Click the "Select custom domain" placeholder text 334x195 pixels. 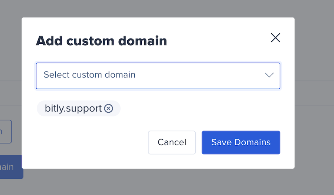click(x=89, y=75)
